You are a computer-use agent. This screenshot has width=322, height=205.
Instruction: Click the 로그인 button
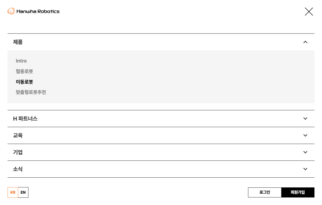click(264, 192)
